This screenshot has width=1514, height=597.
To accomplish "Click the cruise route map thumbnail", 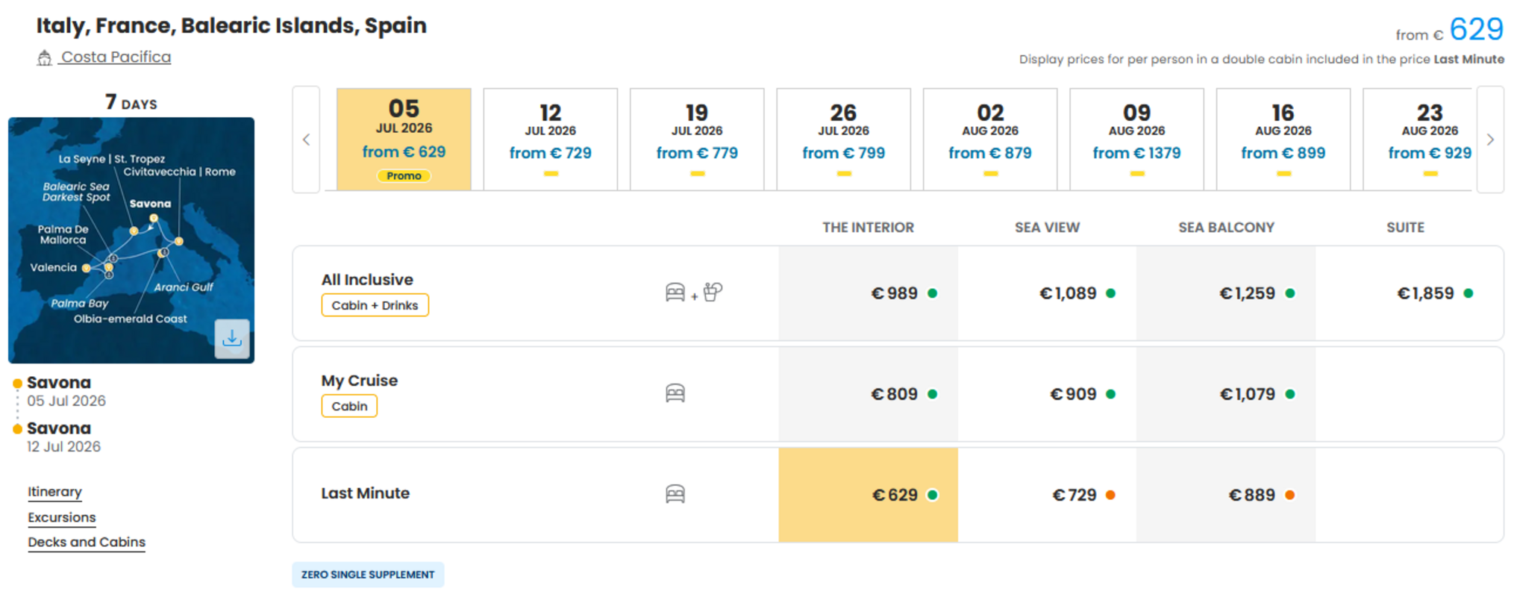I will pyautogui.click(x=131, y=240).
